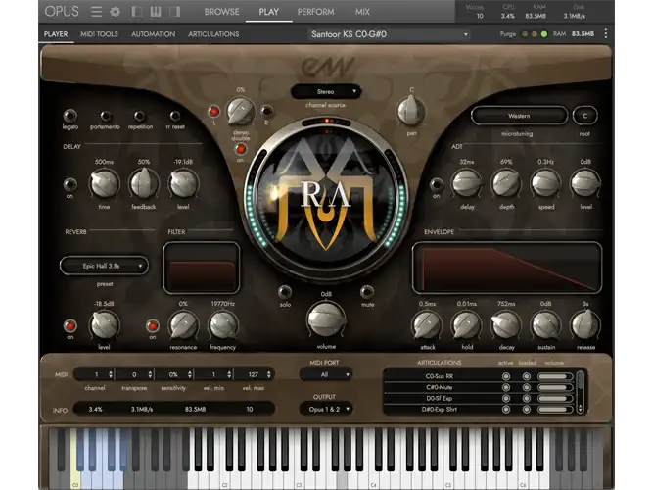Open the Opus 1 & 2 output dropdown

coord(325,409)
